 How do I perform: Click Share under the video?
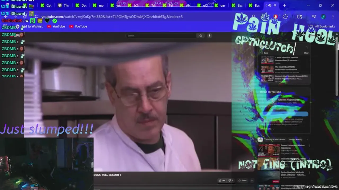(242, 180)
